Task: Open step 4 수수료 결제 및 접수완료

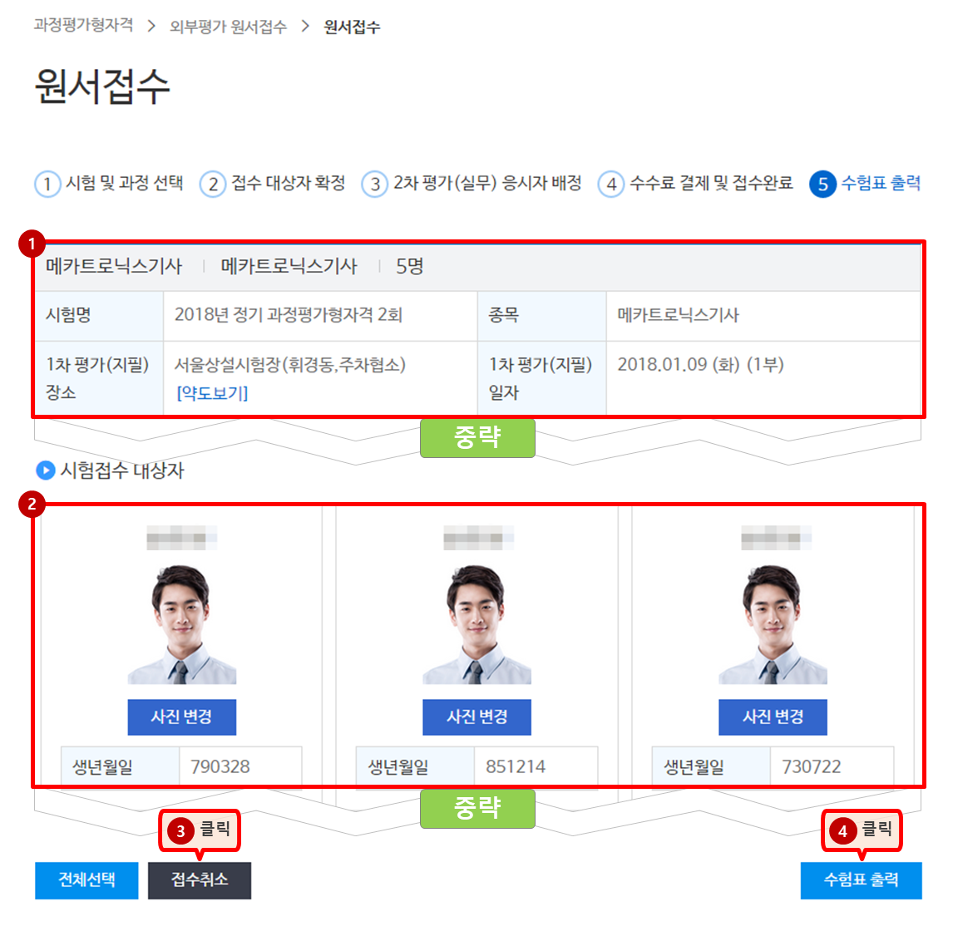Action: point(695,183)
